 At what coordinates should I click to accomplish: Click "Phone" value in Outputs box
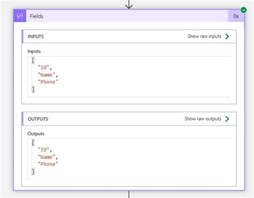click(x=48, y=164)
